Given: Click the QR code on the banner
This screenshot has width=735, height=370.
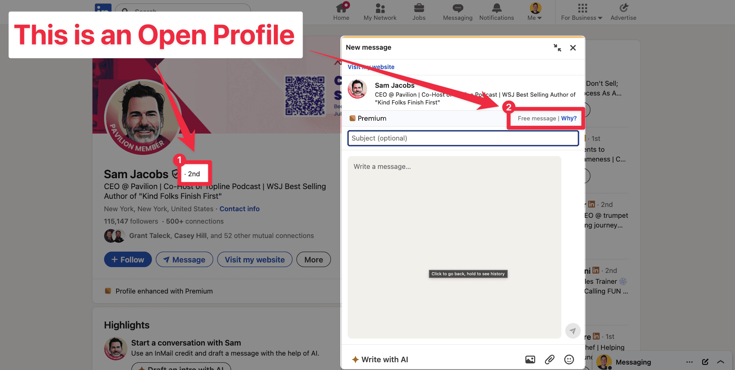Looking at the screenshot, I should [305, 96].
